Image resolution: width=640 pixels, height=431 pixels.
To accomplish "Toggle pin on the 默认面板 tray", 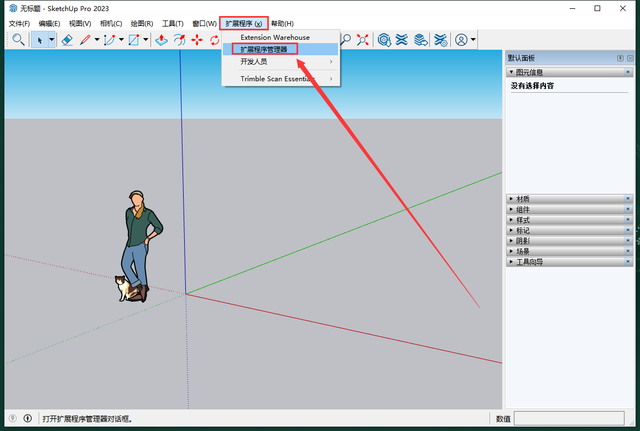I will point(621,59).
